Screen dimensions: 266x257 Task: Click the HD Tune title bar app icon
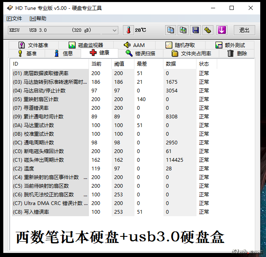[10, 8]
